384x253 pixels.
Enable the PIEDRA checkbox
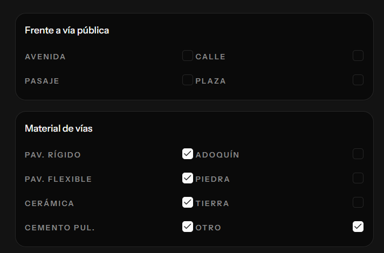(x=358, y=178)
